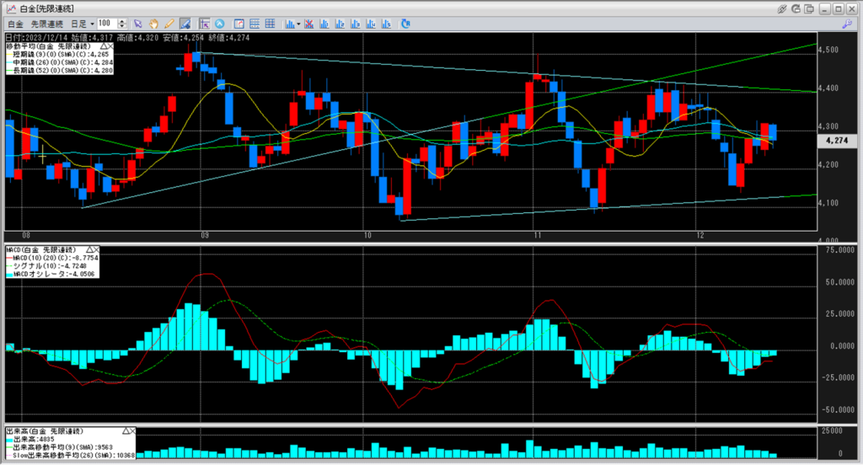Click the technical indicator bar-chart icon

(x=289, y=24)
